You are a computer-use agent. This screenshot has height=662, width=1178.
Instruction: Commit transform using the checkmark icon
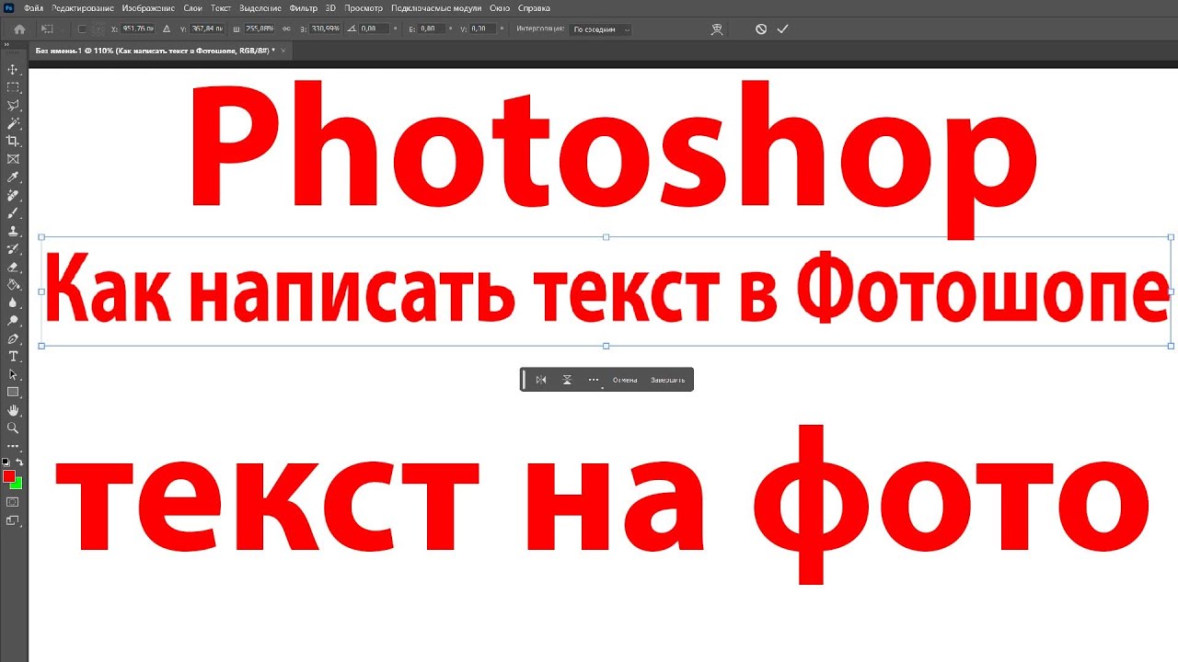click(782, 29)
